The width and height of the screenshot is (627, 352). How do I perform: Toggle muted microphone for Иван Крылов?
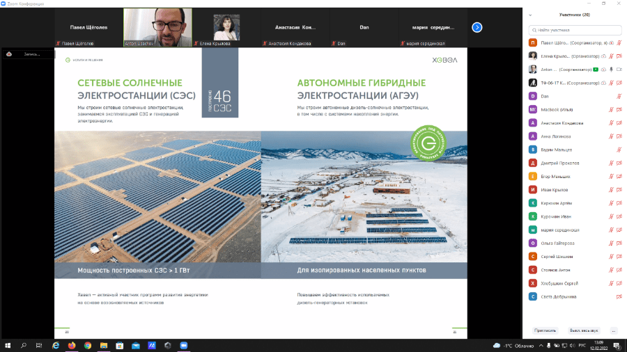[611, 190]
